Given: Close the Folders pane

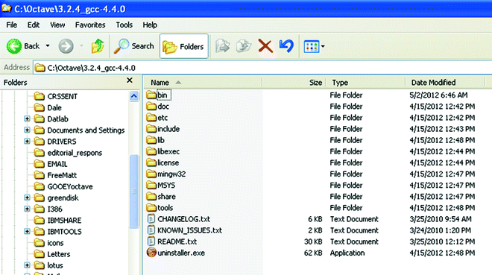Looking at the screenshot, I should coord(130,80).
